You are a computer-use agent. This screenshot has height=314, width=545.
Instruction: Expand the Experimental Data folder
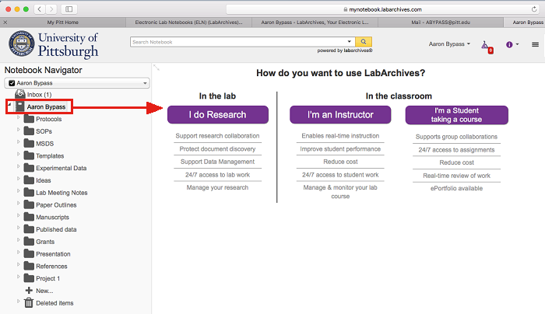(19, 166)
